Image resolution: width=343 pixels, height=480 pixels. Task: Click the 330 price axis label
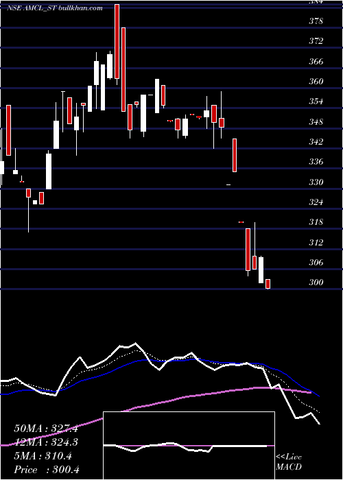[316, 182]
